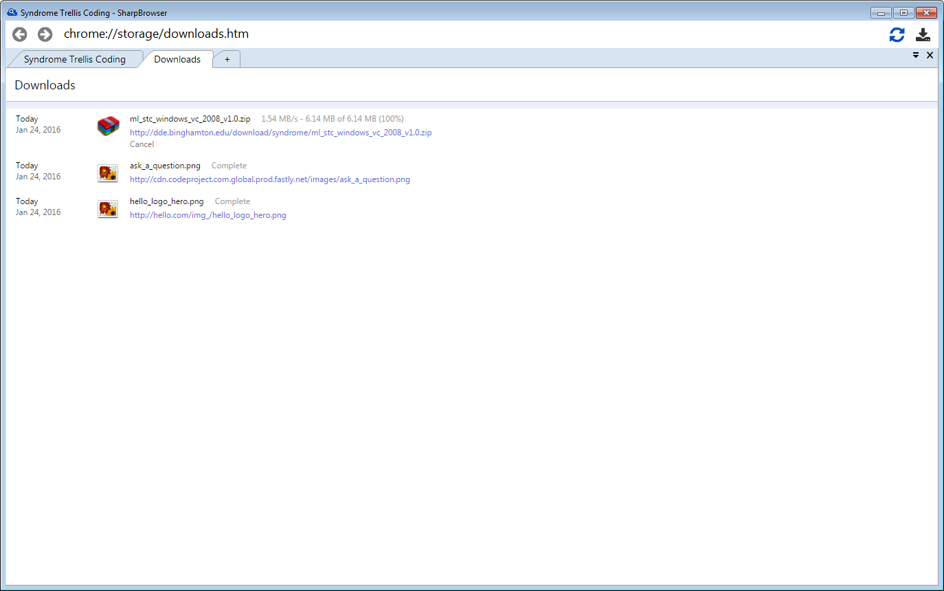The width and height of the screenshot is (944, 591).
Task: Open the binghamton.edu zip download link
Action: (x=280, y=133)
